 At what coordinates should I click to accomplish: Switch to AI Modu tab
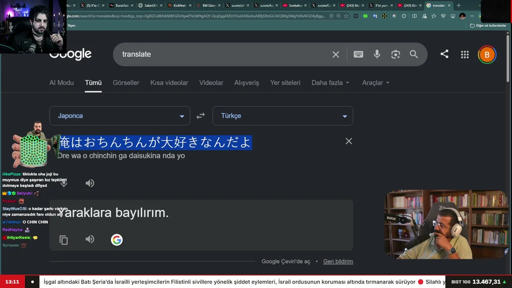coord(62,83)
